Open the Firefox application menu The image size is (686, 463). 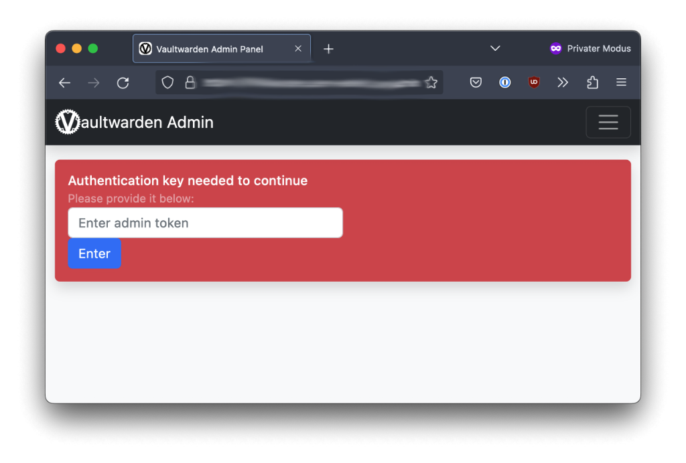point(621,82)
